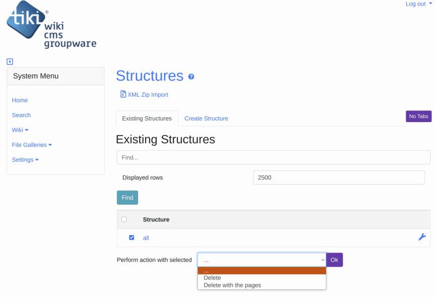This screenshot has height=297, width=435.
Task: Open the Structures help question-mark icon
Action: click(191, 77)
